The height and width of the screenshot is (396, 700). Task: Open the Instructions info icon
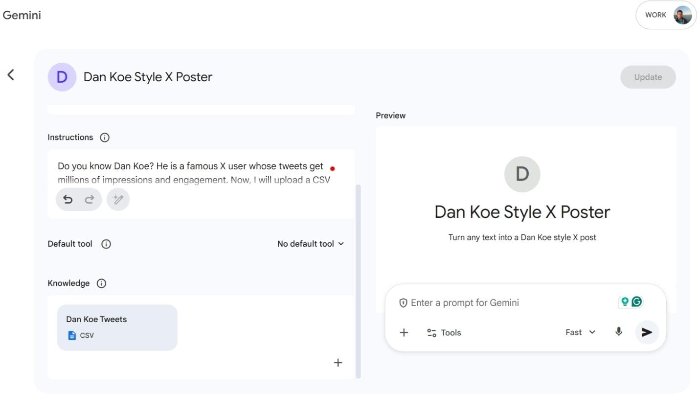[104, 138]
